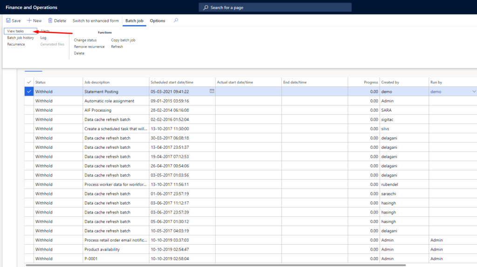Click Created by SARA cell

pyautogui.click(x=386, y=110)
